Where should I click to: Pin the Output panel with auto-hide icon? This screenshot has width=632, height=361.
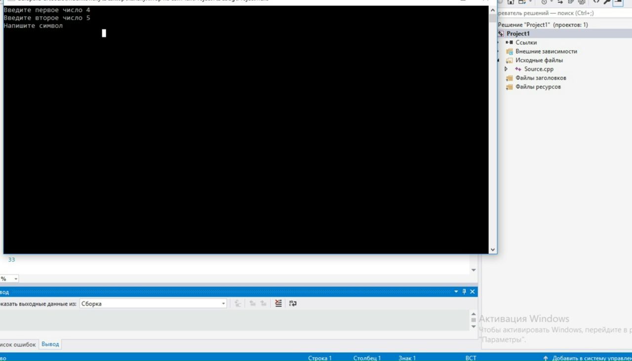point(464,291)
